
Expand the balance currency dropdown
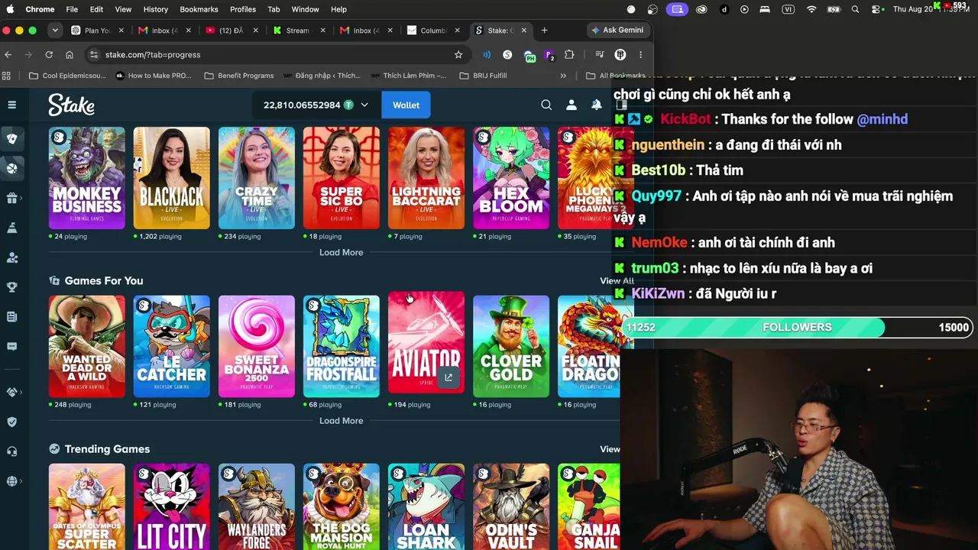tap(364, 105)
